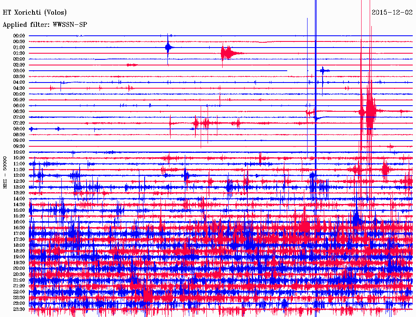Click the '09:00' time label
The image size is (416, 317).
click(19, 141)
